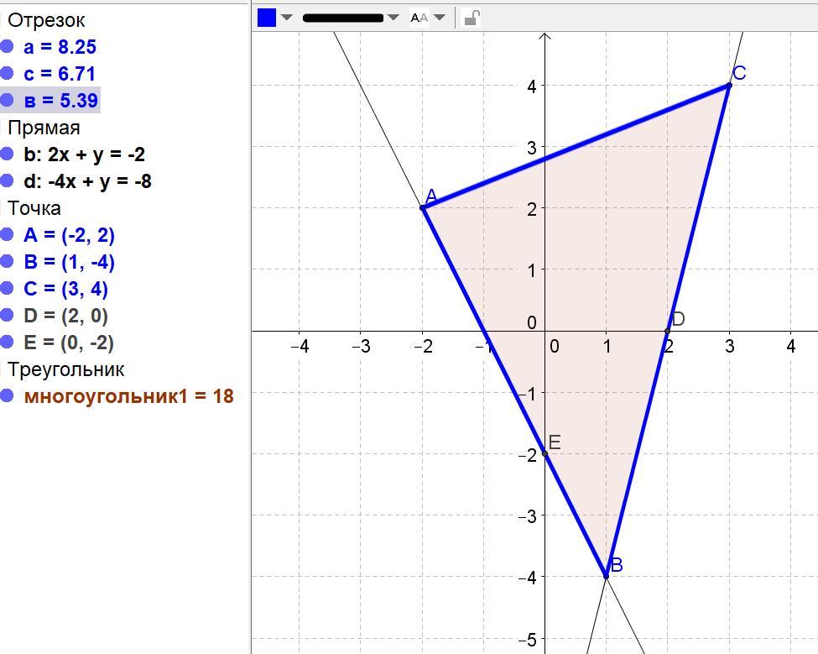This screenshot has width=818, height=654.
Task: Toggle visibility of segment в = 5.39
Action: click(7, 100)
